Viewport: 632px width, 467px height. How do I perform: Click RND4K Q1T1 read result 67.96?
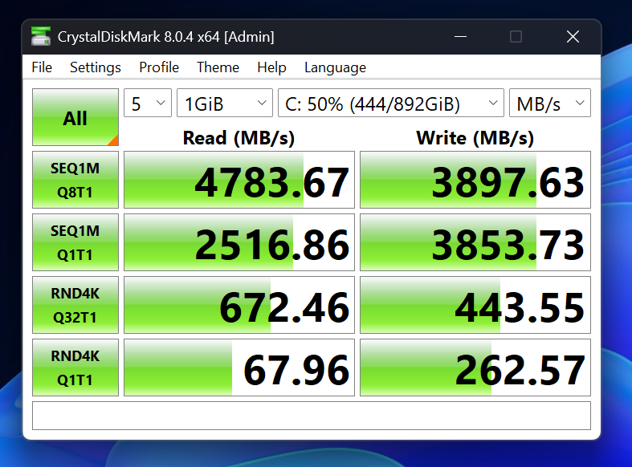[x=239, y=368]
